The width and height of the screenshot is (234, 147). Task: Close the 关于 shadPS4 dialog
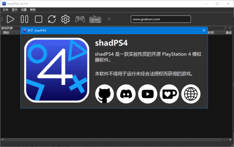204,30
